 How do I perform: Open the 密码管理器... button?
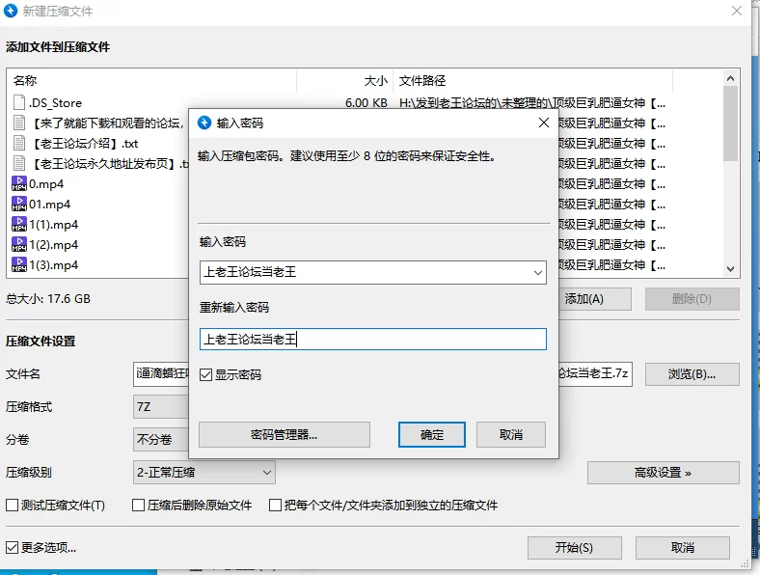coord(284,434)
